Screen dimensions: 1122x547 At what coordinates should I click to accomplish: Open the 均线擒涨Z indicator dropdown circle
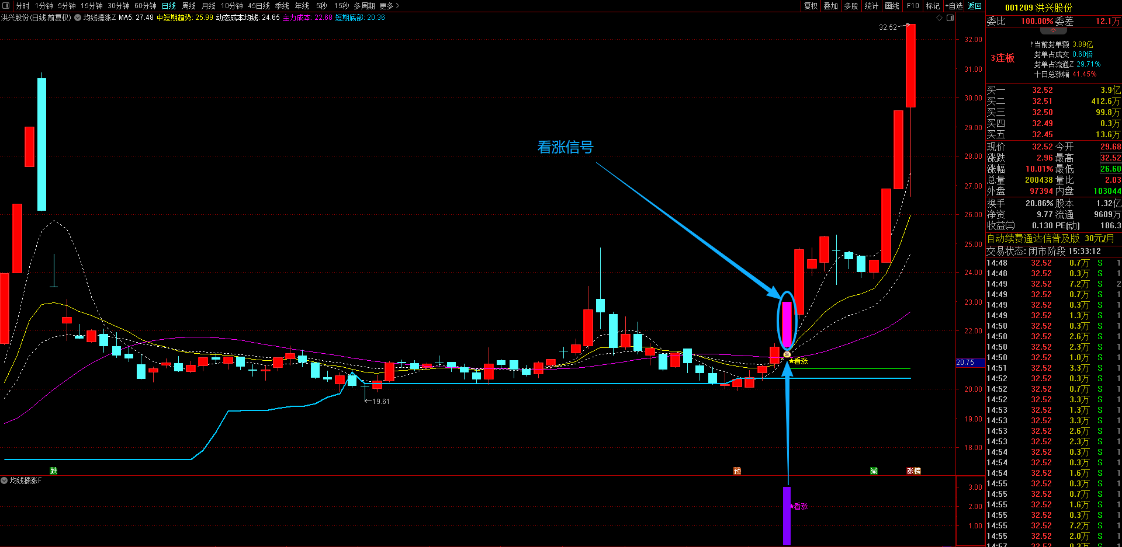(78, 18)
